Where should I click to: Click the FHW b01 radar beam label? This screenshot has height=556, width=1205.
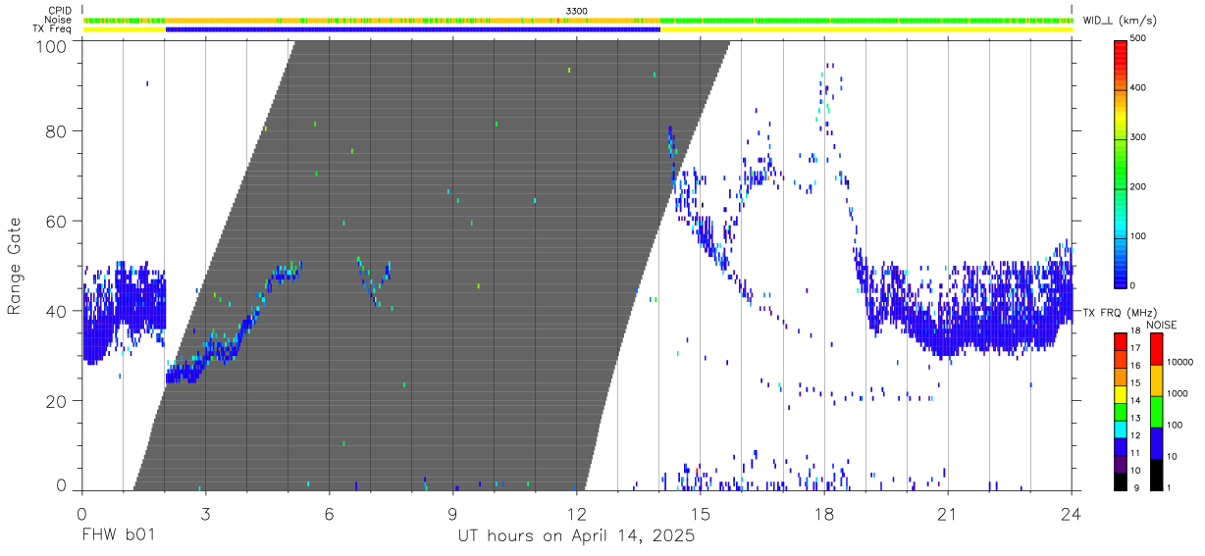[118, 536]
